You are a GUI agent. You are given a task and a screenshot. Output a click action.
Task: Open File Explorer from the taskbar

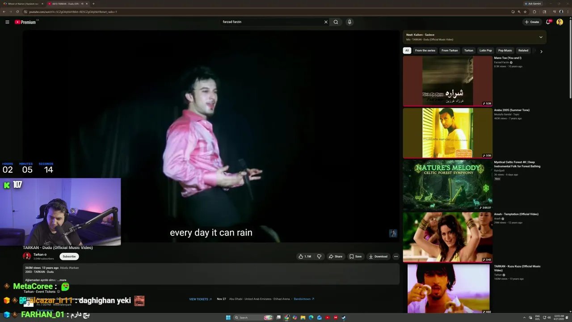[x=303, y=318]
